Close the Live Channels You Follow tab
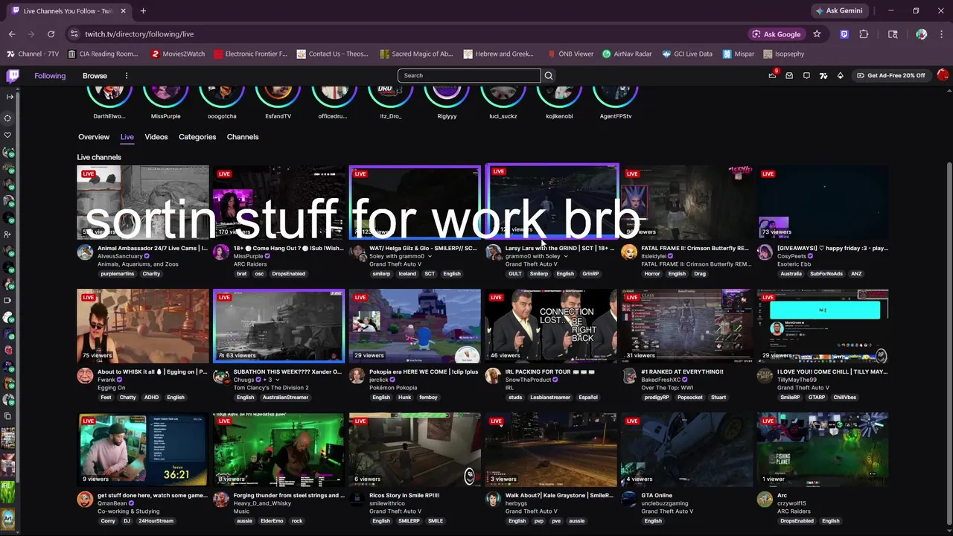This screenshot has height=536, width=953. pyautogui.click(x=123, y=10)
